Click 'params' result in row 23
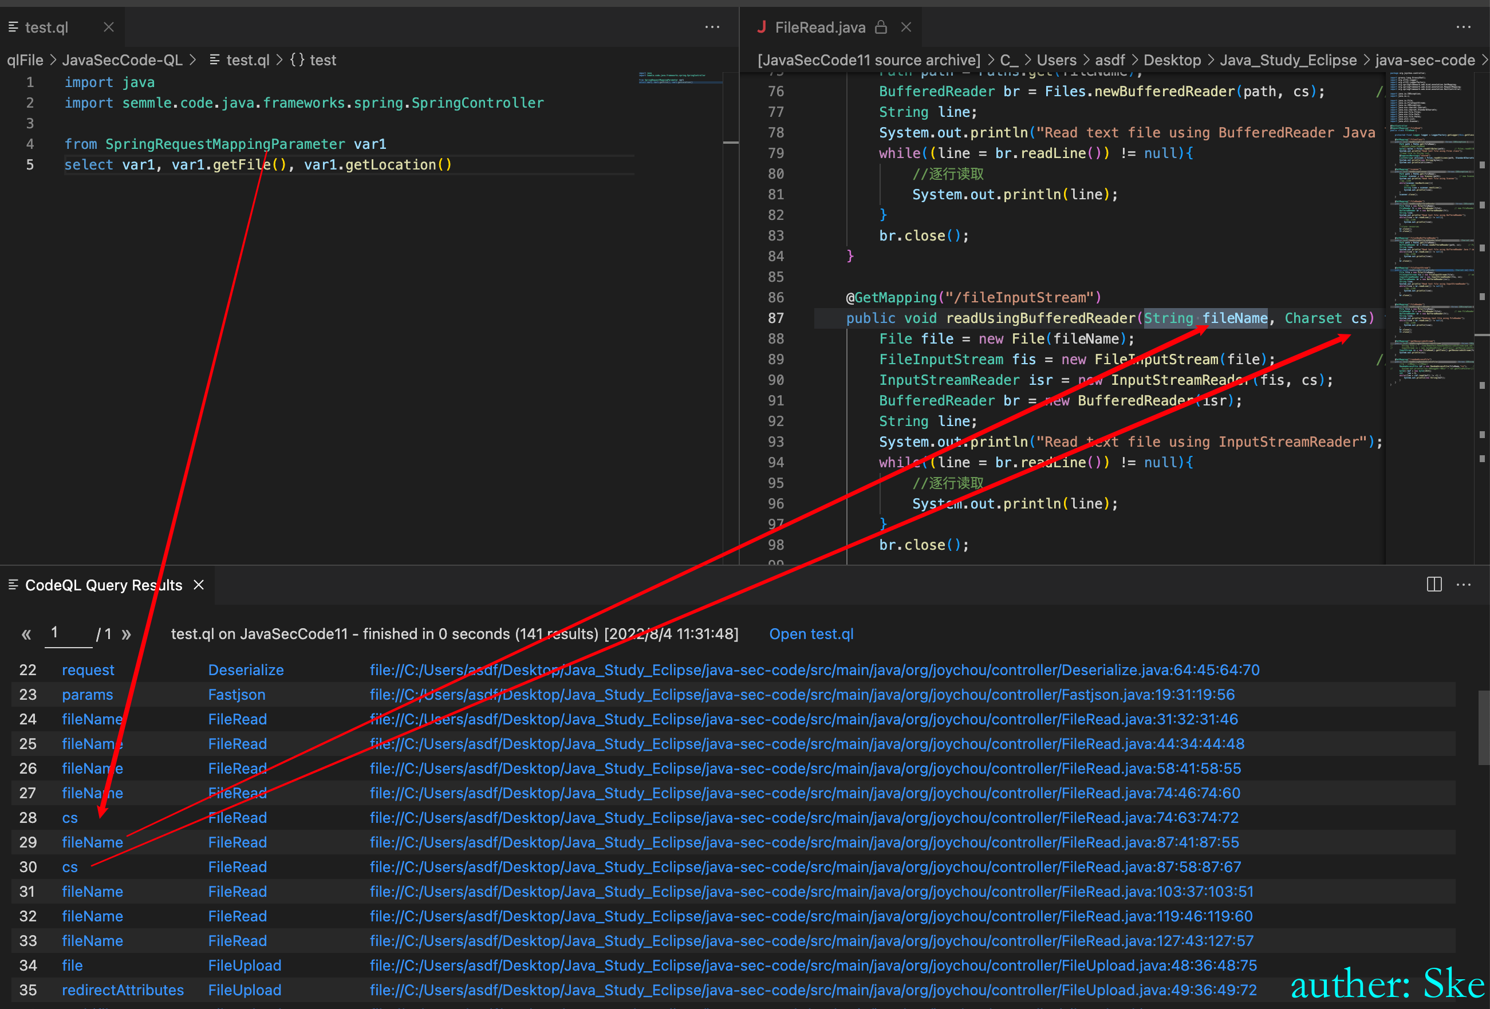Screen dimensions: 1490x1009 [x=87, y=694]
